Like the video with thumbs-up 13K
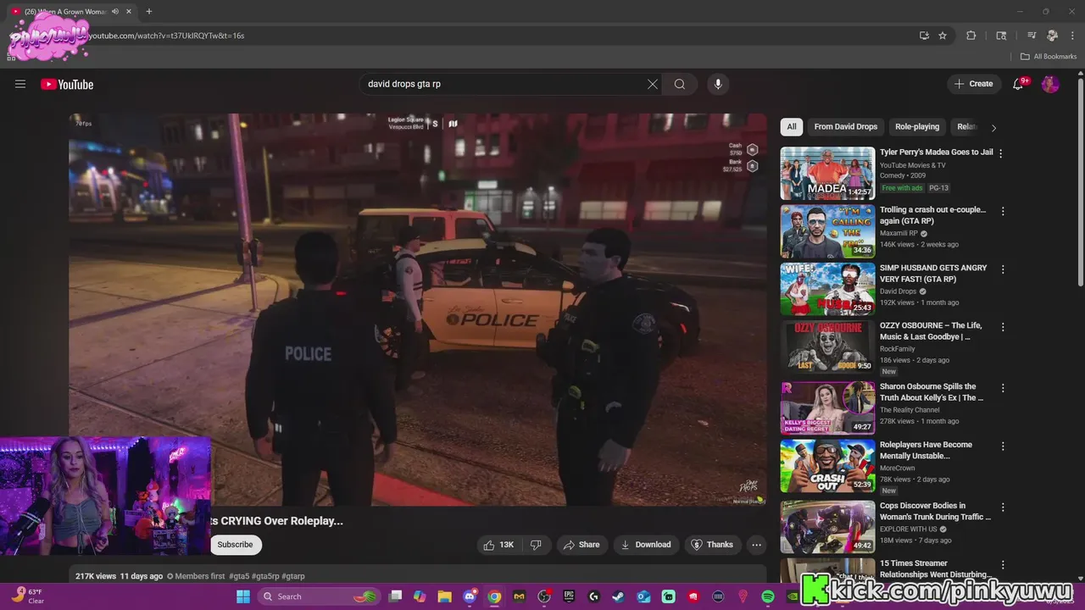This screenshot has height=610, width=1085. click(498, 545)
